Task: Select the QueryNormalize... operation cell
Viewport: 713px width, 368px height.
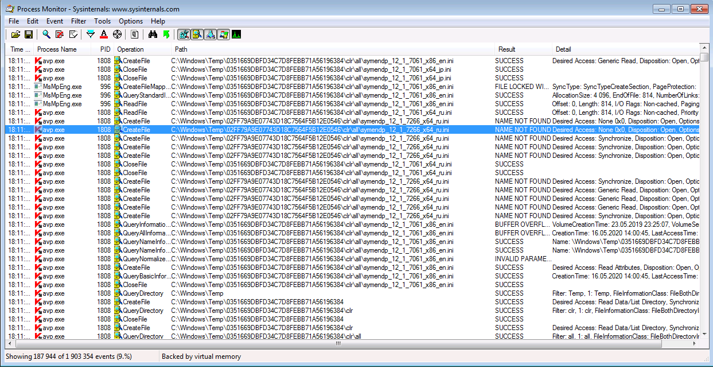Action: (142, 259)
